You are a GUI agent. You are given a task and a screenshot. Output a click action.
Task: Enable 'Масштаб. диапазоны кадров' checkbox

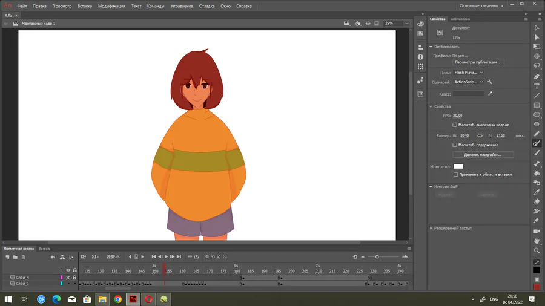click(455, 125)
